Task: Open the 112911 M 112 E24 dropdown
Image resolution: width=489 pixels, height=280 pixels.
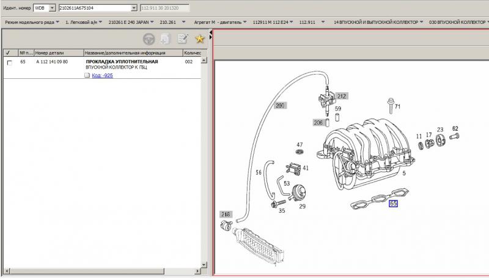Action: coord(273,22)
